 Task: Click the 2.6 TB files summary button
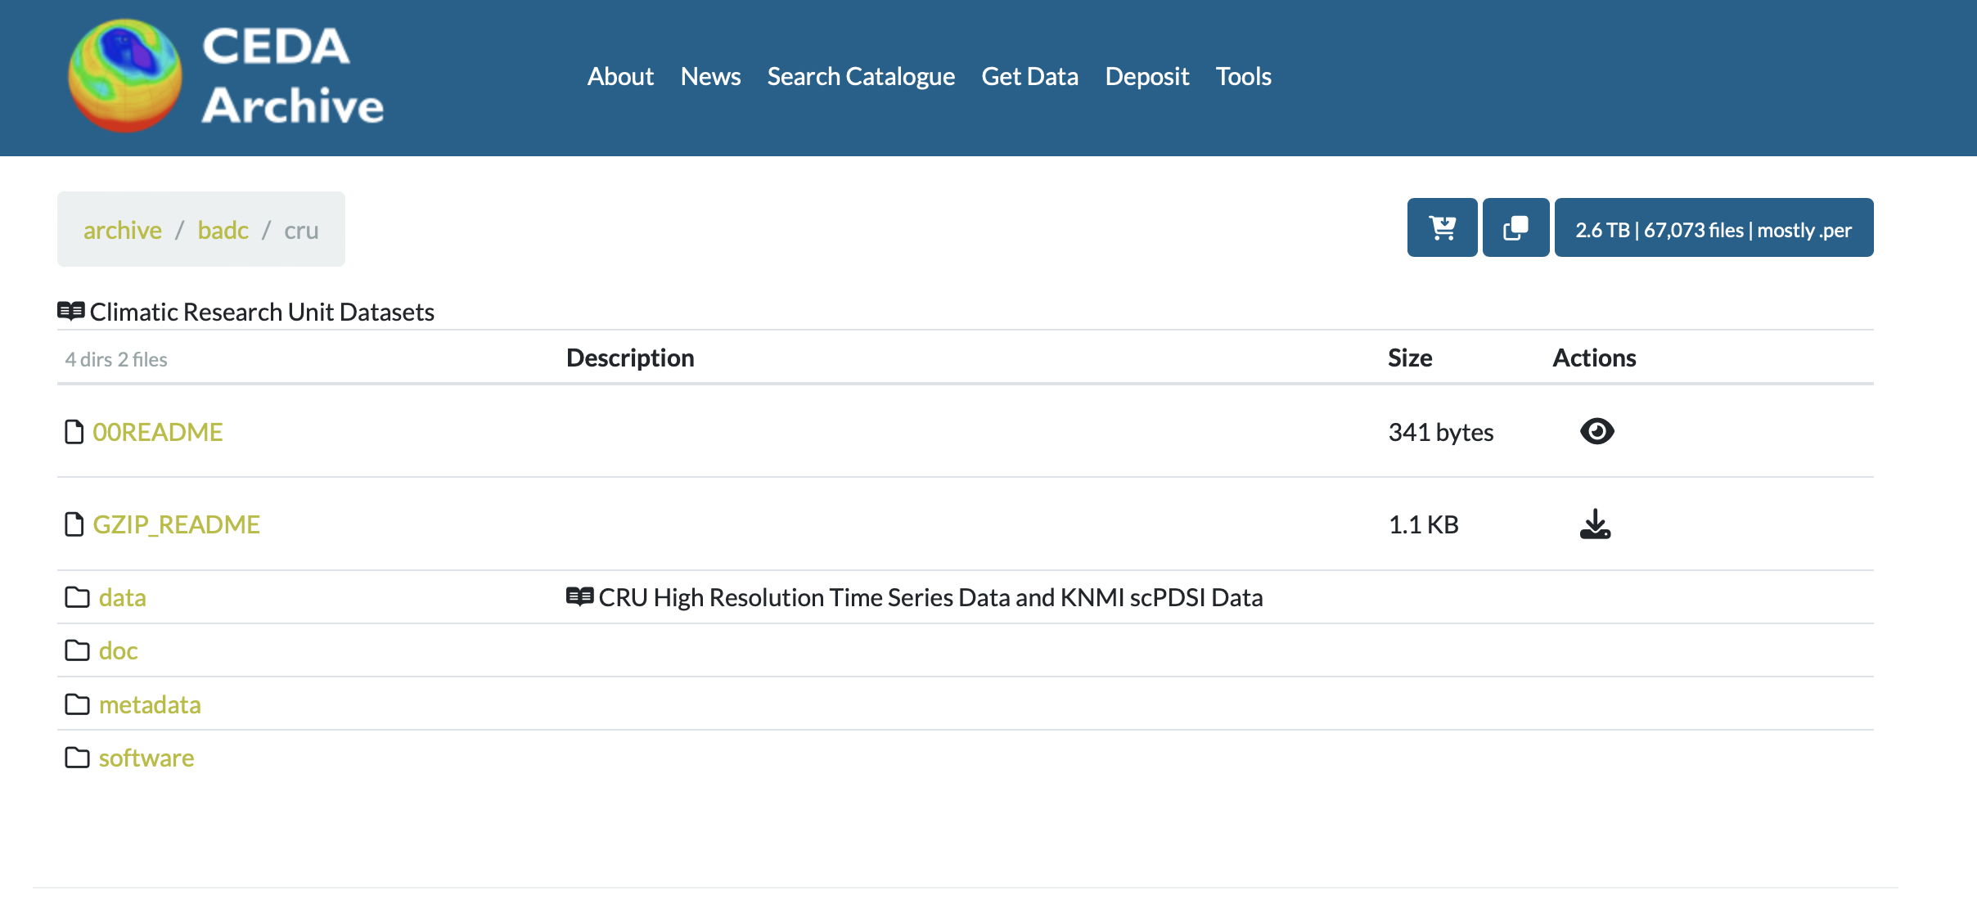coord(1714,230)
